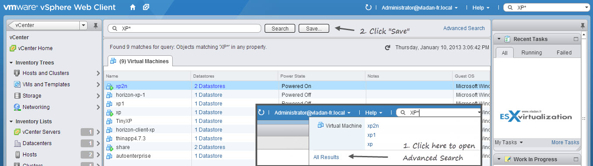593x166 pixels.
Task: Click the top bar refresh icon
Action: point(368,7)
